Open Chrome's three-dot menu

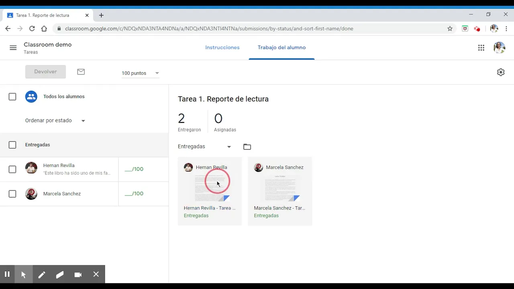click(506, 28)
